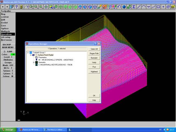The height and width of the screenshot is (132, 176).
Task: Select the Fillet tool icon
Action: point(149,7)
